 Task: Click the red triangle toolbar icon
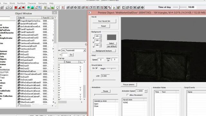20,7
